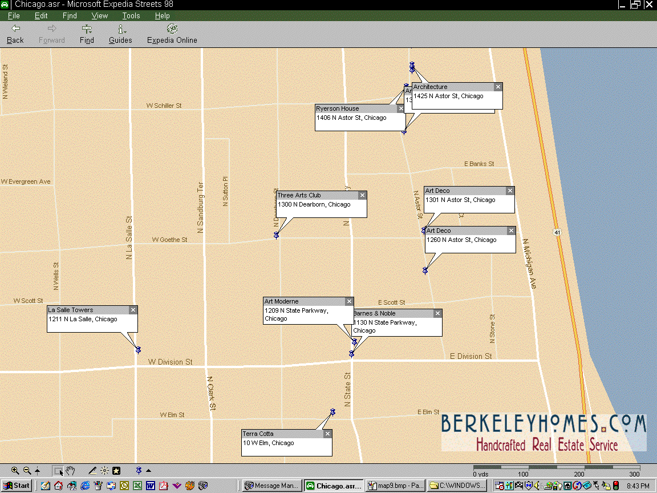This screenshot has width=657, height=493.
Task: Click the zoom out magnifier tool
Action: coord(26,471)
